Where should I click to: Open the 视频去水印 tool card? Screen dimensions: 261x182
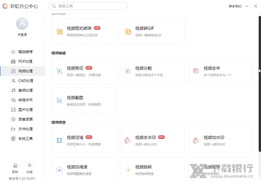point(152,140)
